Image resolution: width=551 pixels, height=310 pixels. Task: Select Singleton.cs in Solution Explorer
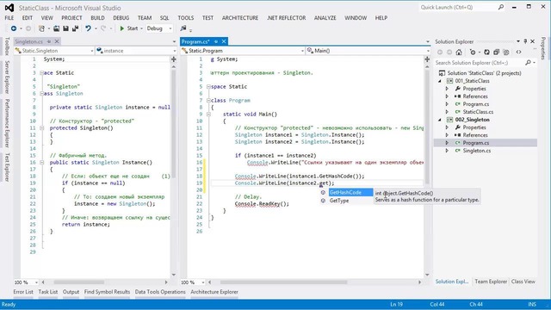click(476, 151)
